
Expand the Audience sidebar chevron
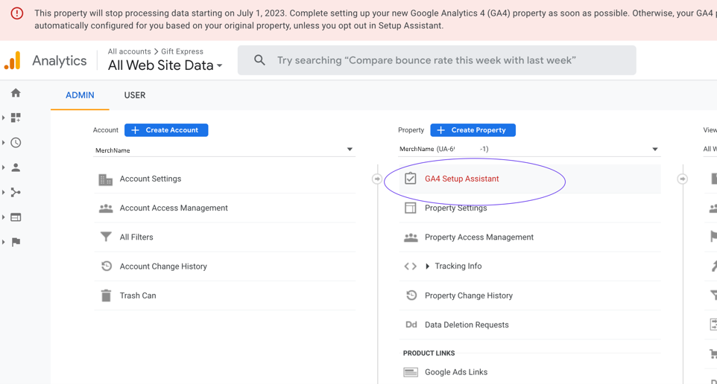tap(3, 167)
